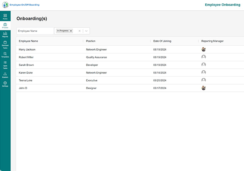The width and height of the screenshot is (244, 171).
Task: Open the Templates sidebar icon
Action: tap(5, 55)
